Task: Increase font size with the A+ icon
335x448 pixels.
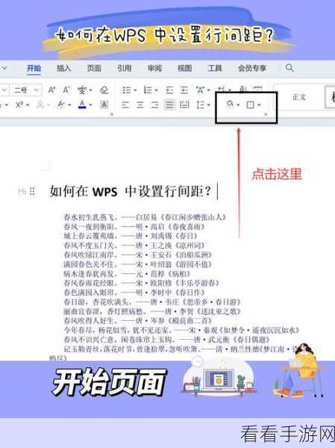Action: coord(51,90)
